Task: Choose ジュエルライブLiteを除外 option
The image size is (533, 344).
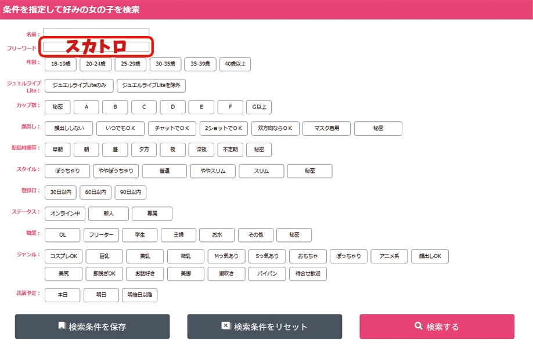Action: pos(151,86)
